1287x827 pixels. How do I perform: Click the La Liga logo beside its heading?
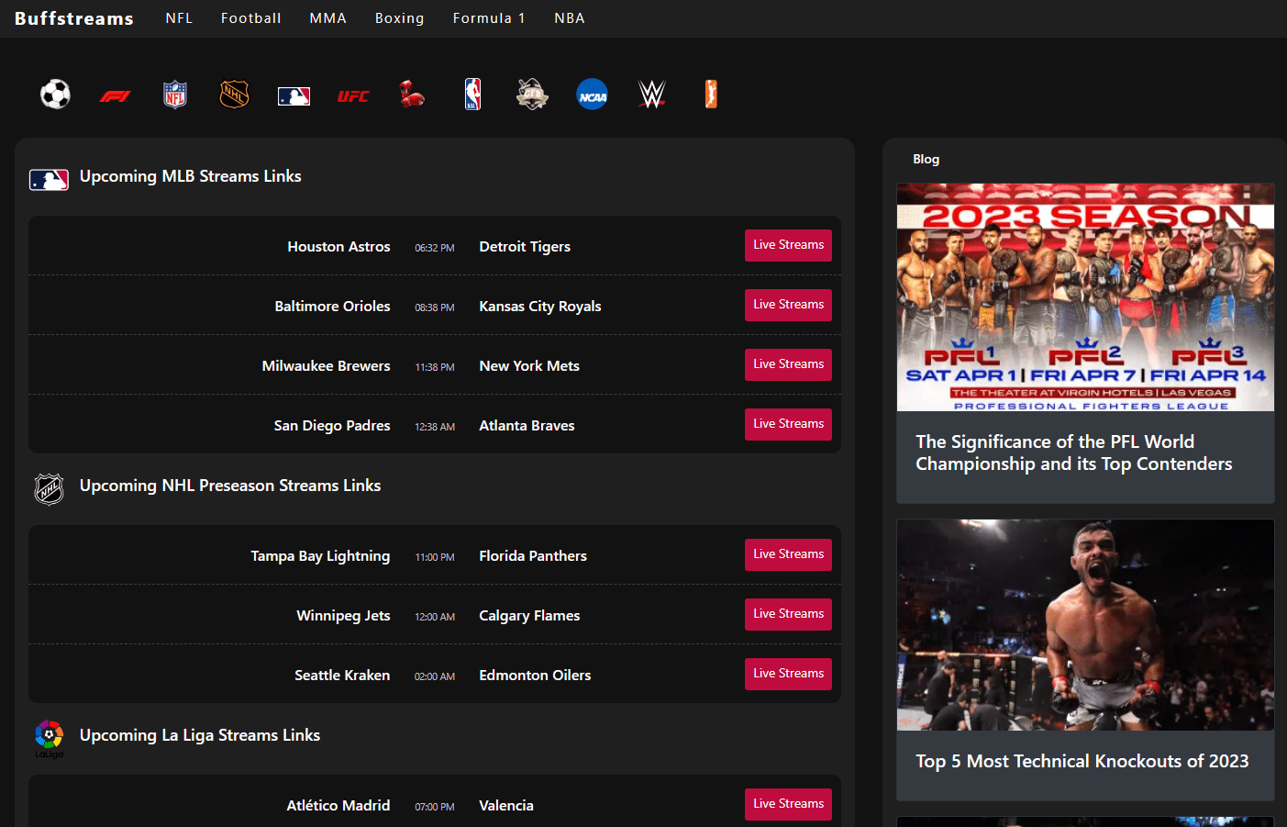tap(49, 736)
